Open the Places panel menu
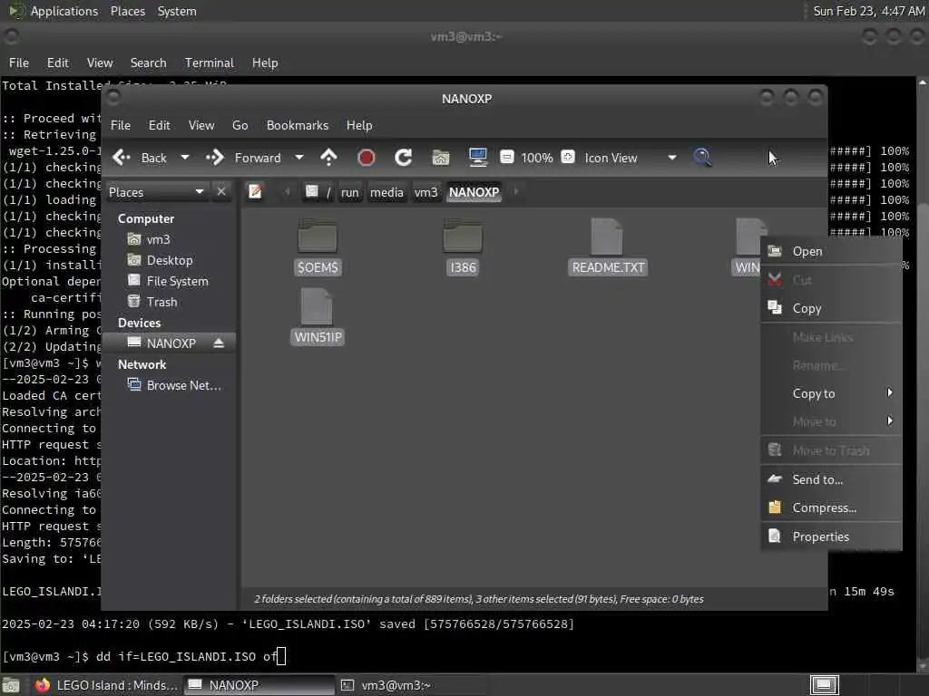The height and width of the screenshot is (696, 929). click(x=127, y=11)
